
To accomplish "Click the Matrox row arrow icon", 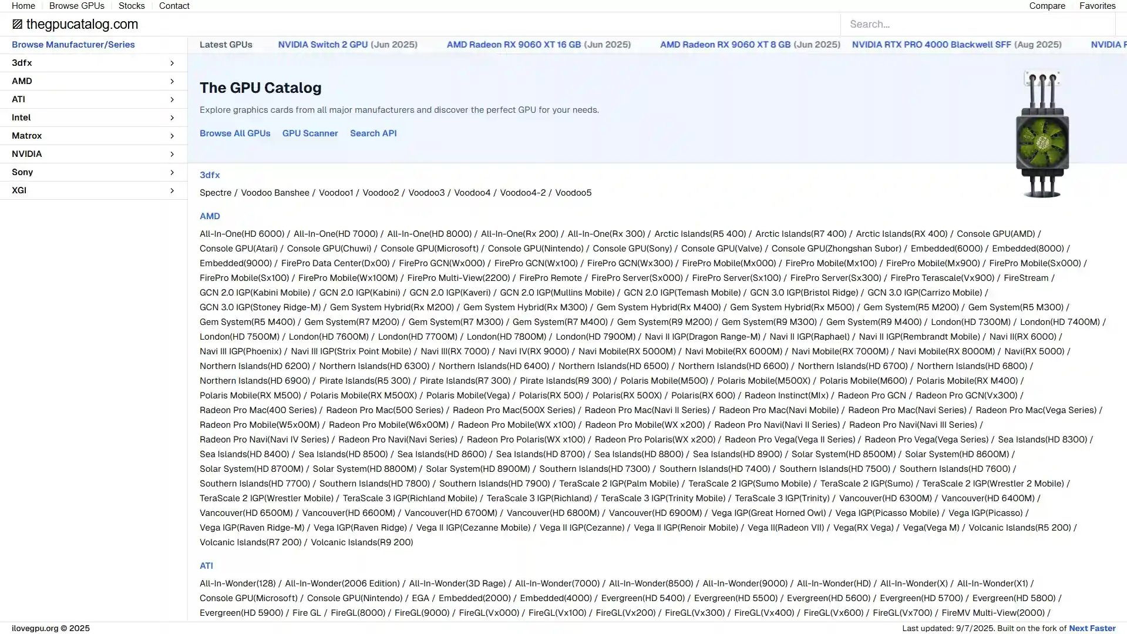I will point(171,136).
